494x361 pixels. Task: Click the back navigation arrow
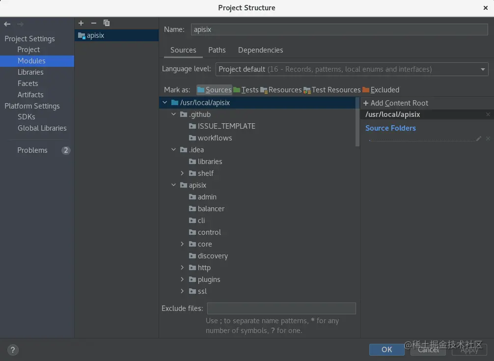7,24
